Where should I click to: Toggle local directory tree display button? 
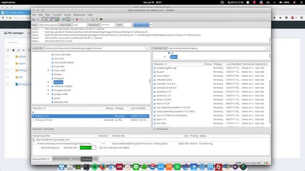(x=49, y=19)
